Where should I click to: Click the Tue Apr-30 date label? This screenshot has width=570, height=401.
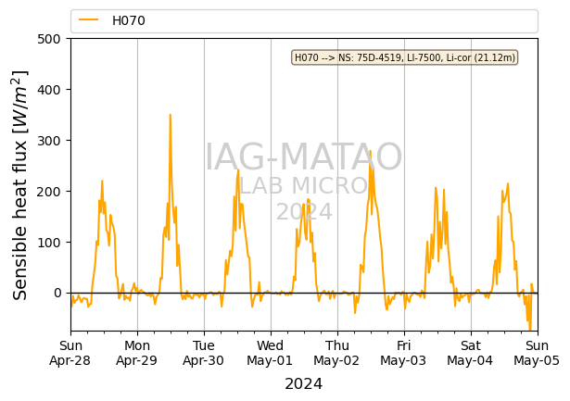[x=204, y=353]
